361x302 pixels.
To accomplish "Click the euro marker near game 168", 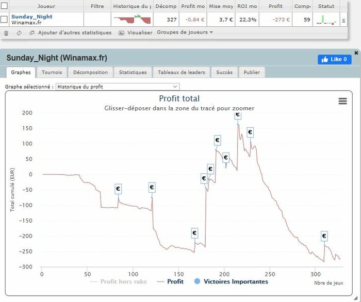I will pos(194,233).
